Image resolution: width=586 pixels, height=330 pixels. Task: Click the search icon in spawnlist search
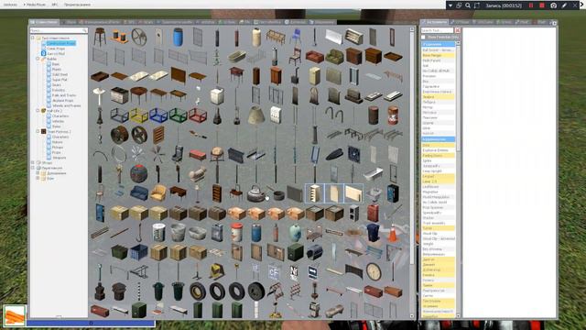point(85,30)
